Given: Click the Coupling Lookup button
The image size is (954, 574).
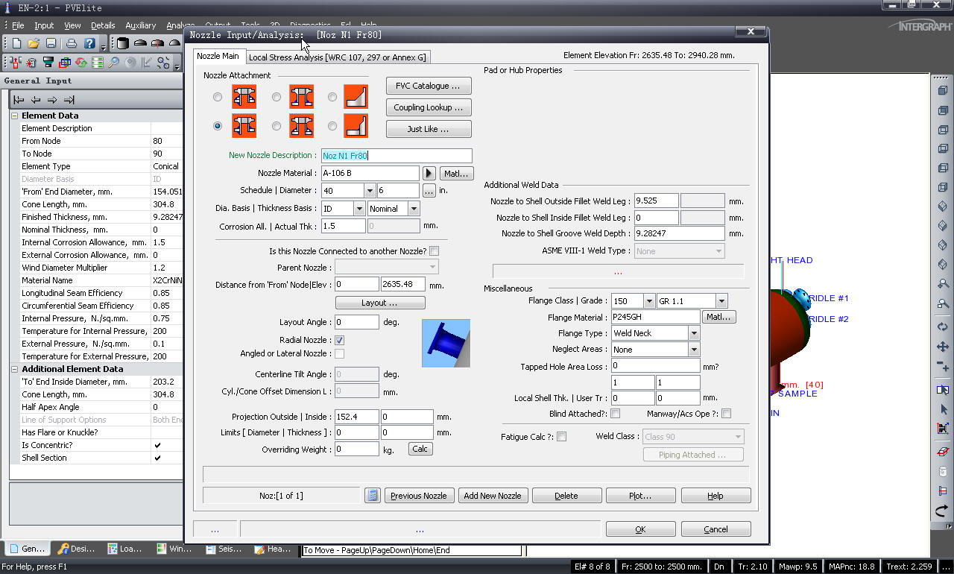Looking at the screenshot, I should (429, 107).
